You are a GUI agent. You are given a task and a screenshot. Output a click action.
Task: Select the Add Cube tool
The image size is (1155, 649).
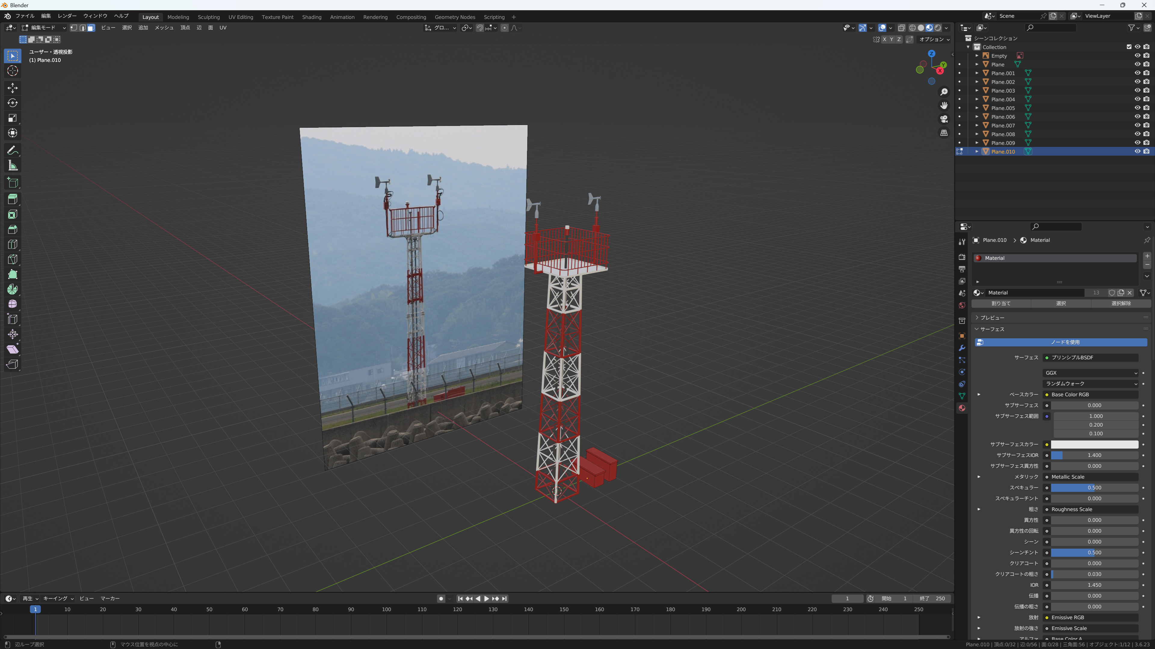pos(13,182)
